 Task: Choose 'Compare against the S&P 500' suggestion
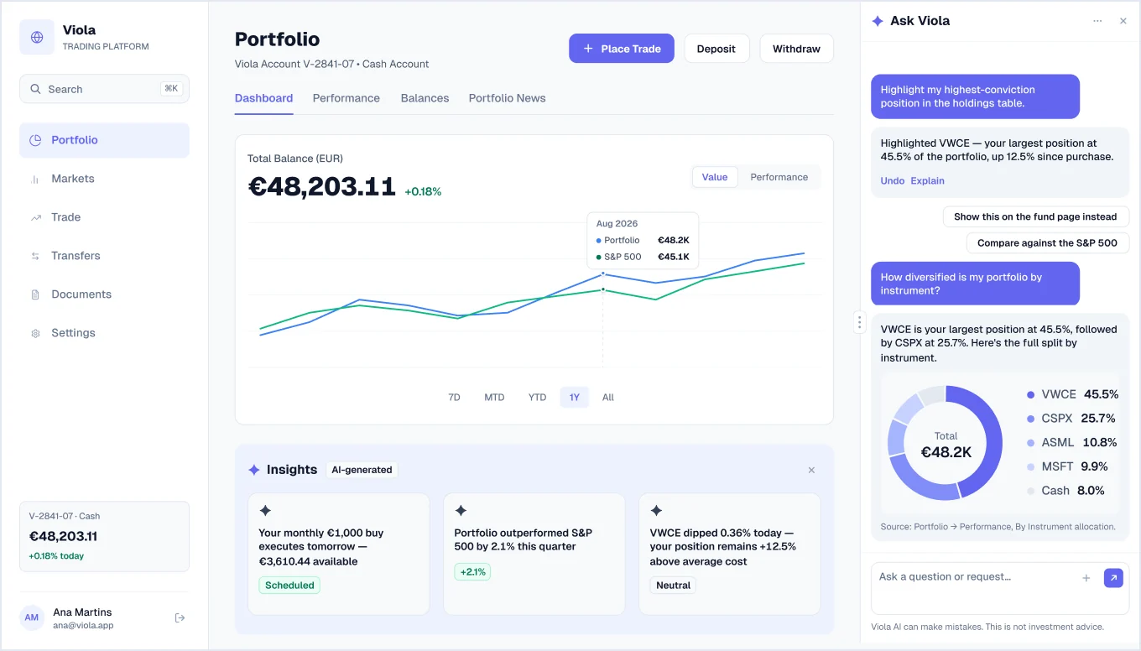point(1048,243)
